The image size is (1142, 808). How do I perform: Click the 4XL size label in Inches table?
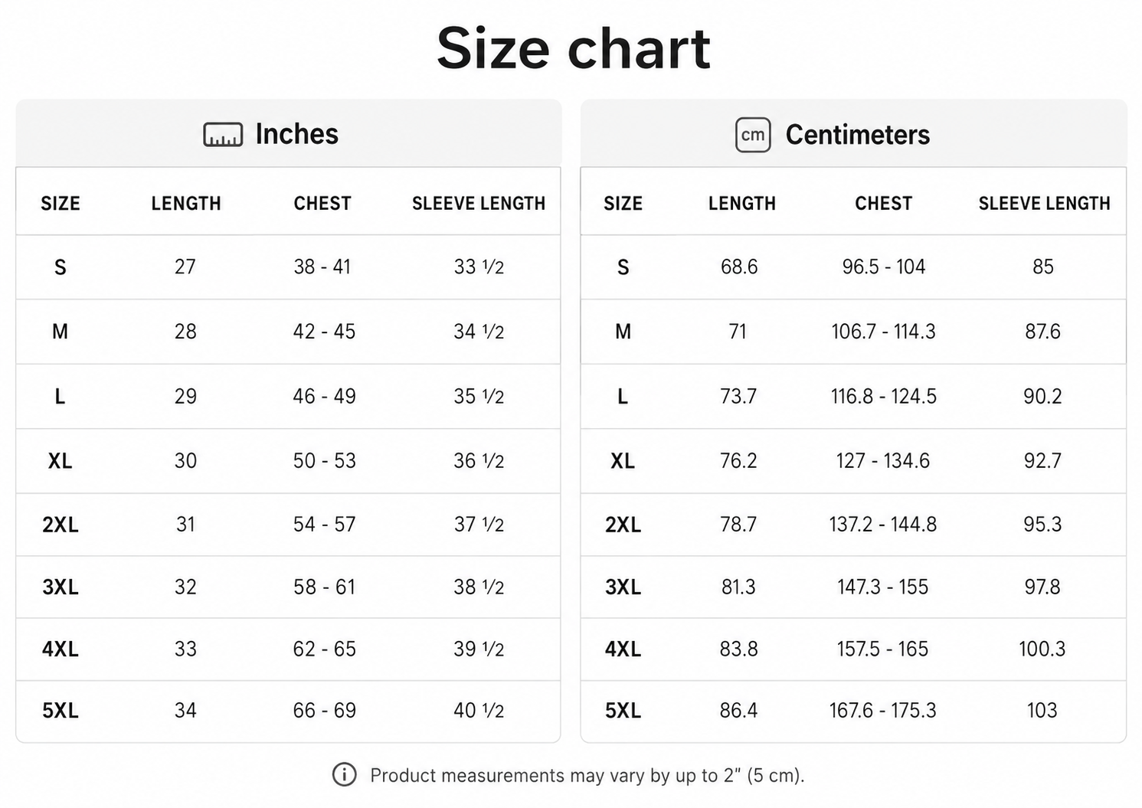pyautogui.click(x=61, y=649)
